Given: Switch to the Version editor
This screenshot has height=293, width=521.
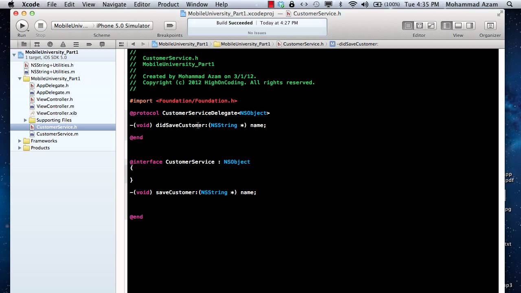Looking at the screenshot, I should 431,26.
